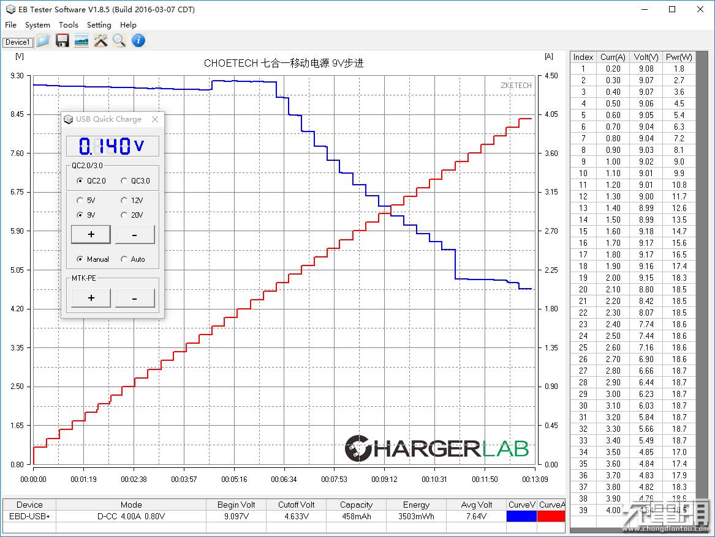Open the Tools menu

click(69, 25)
